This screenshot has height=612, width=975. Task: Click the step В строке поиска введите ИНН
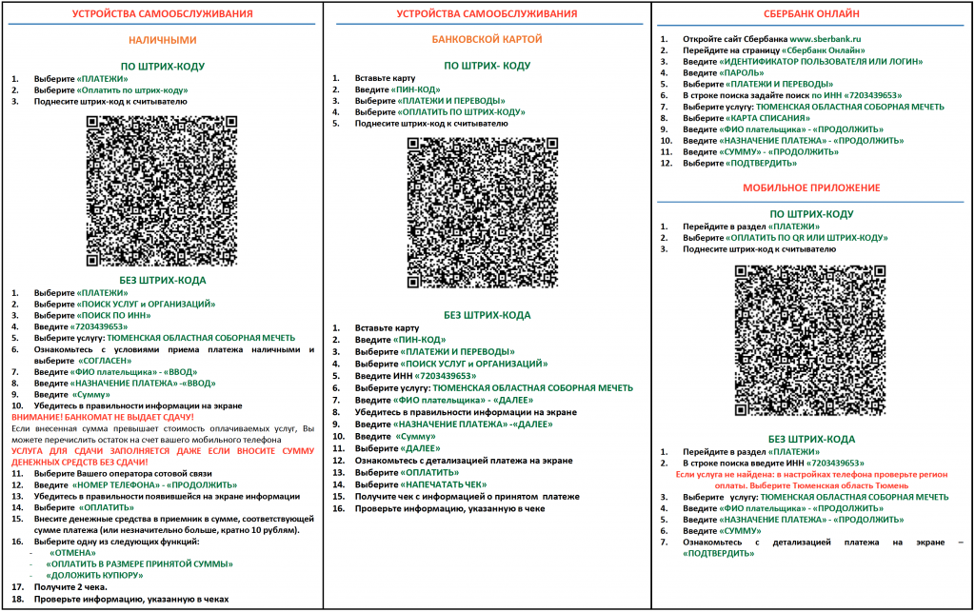point(773,463)
